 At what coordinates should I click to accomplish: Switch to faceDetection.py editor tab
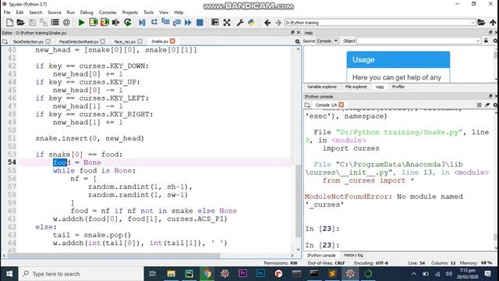(28, 41)
